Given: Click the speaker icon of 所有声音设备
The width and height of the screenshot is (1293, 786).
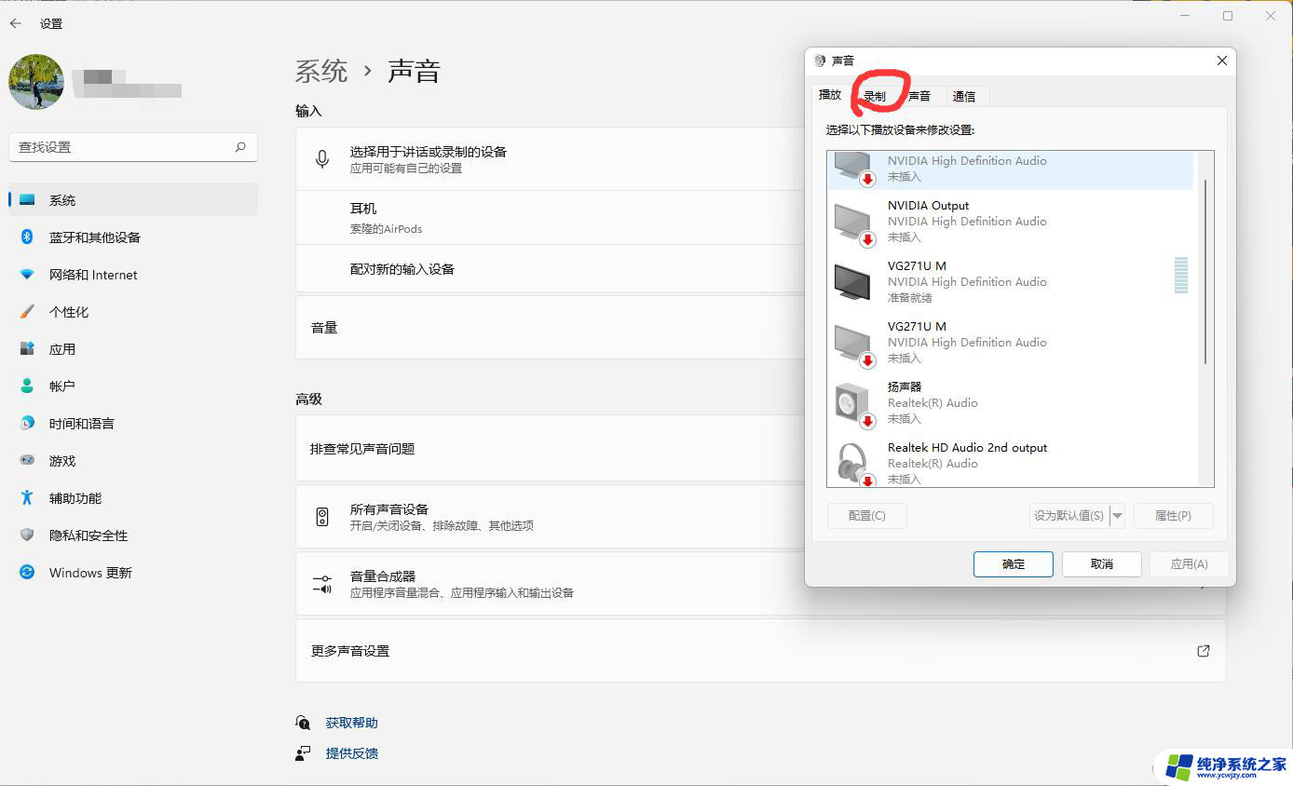Looking at the screenshot, I should [x=322, y=517].
